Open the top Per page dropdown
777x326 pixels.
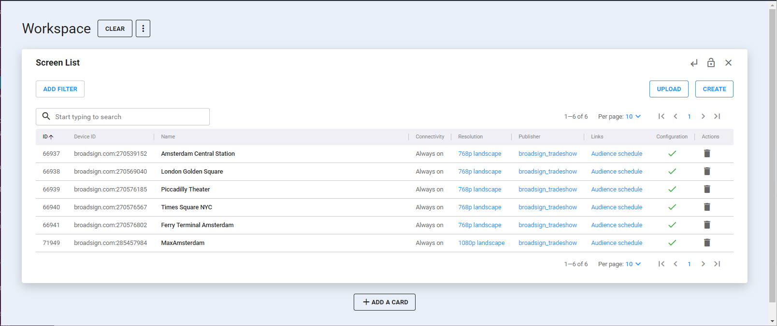tap(633, 116)
